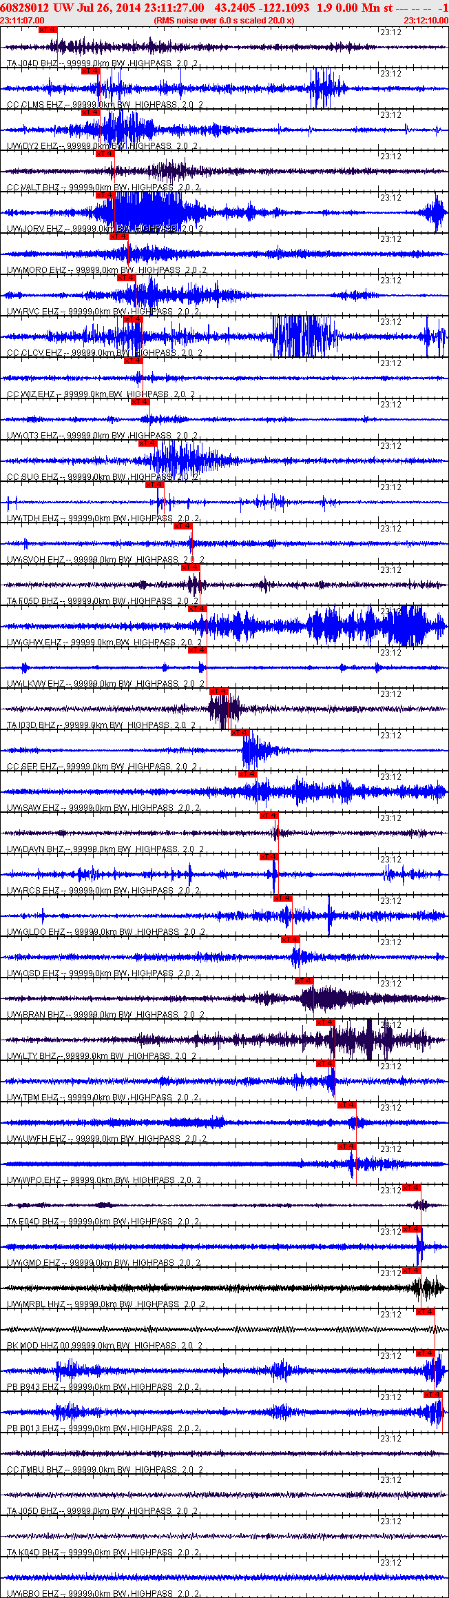Click the red pick flag on the UW OSD trace
Screen dimensions: 449x1598
coord(291,940)
